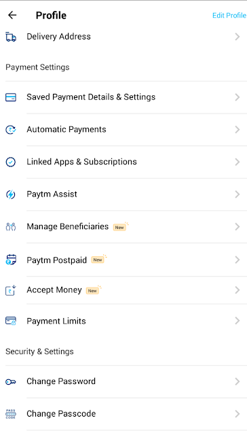This screenshot has height=435, width=247.
Task: Tap the Change Passcode icon
Action: 11,414
